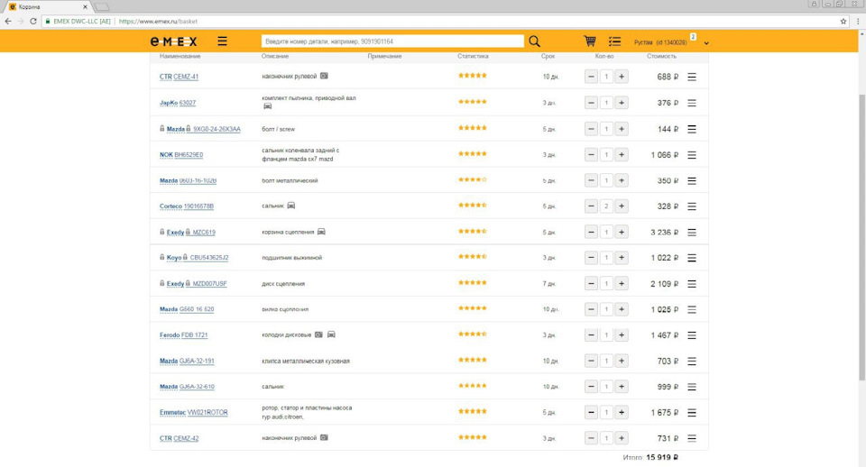Increase quantity for CTR CEMZ-41
This screenshot has height=467, width=866.
tap(622, 77)
